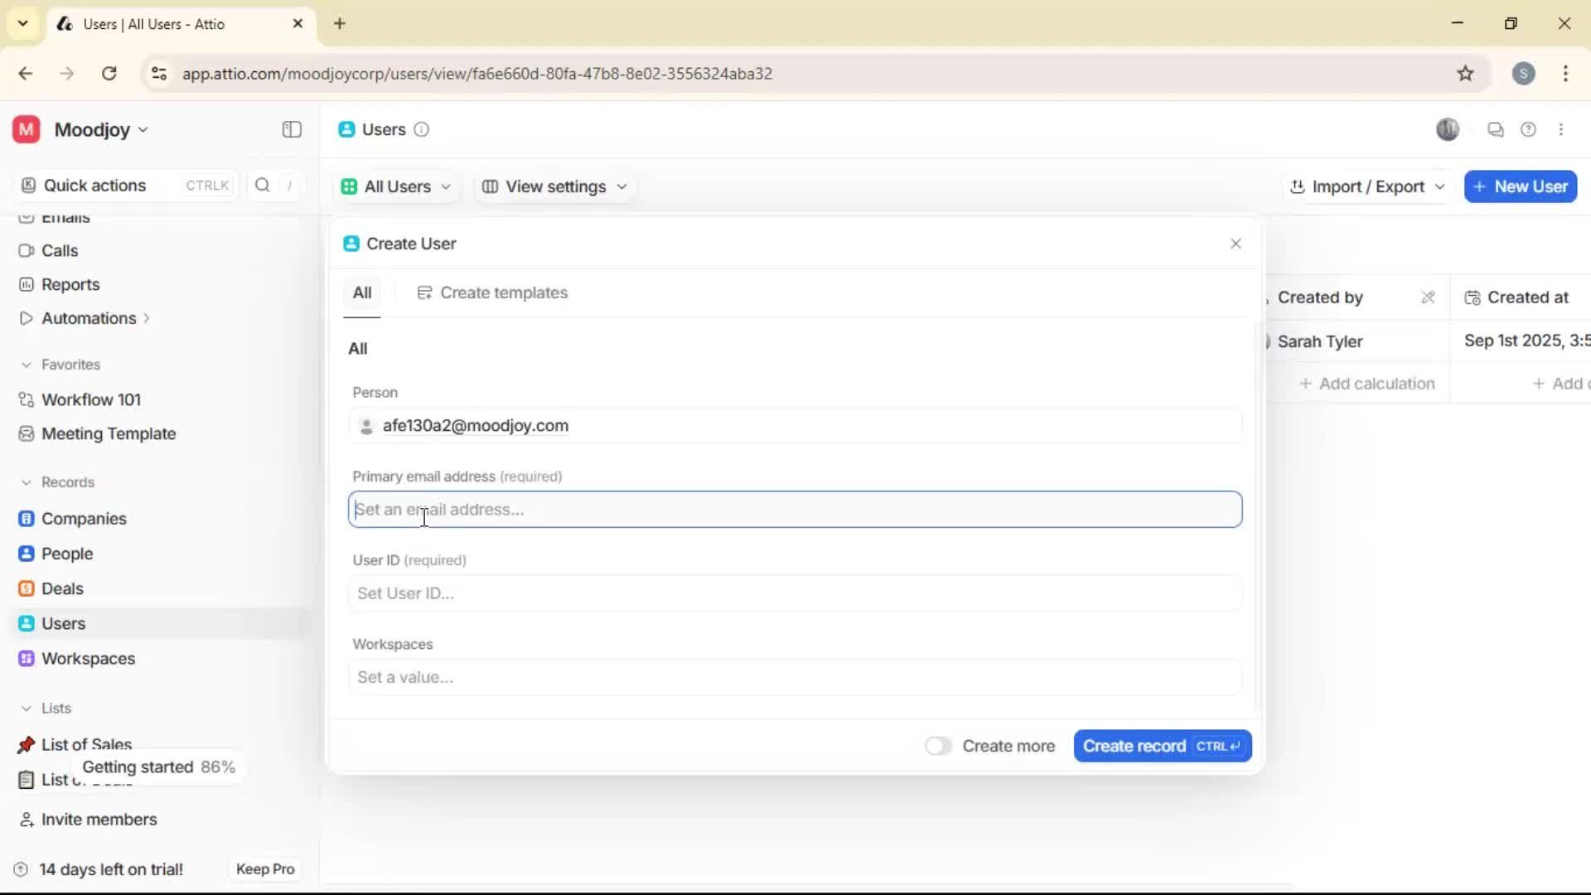Open the Workspaces record list

[89, 659]
